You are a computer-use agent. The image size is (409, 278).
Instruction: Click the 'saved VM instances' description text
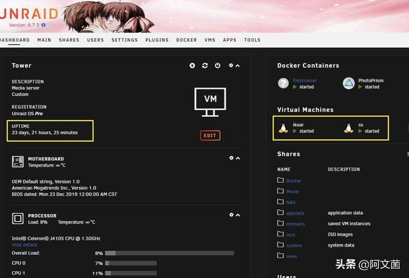pyautogui.click(x=349, y=224)
